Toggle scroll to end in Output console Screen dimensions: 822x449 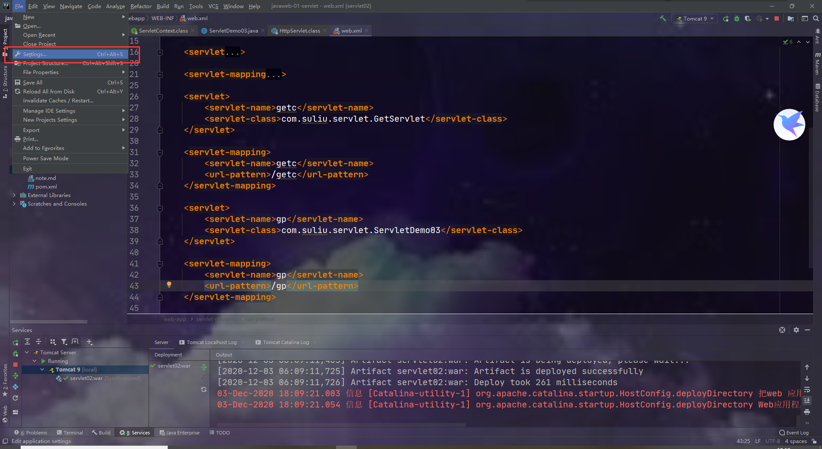tap(807, 401)
